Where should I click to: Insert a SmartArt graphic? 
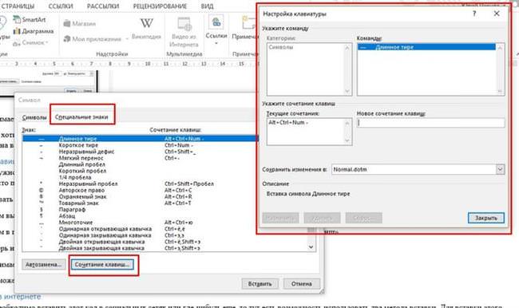[30, 19]
